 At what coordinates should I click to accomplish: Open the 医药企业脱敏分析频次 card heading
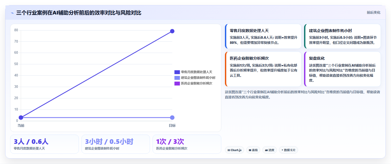[x=249, y=58]
